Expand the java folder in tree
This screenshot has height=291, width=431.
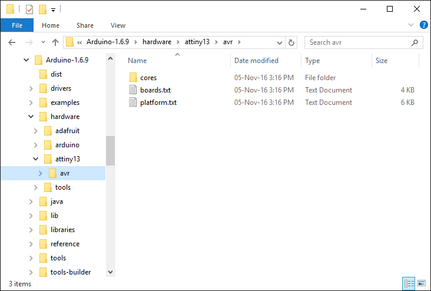31,201
